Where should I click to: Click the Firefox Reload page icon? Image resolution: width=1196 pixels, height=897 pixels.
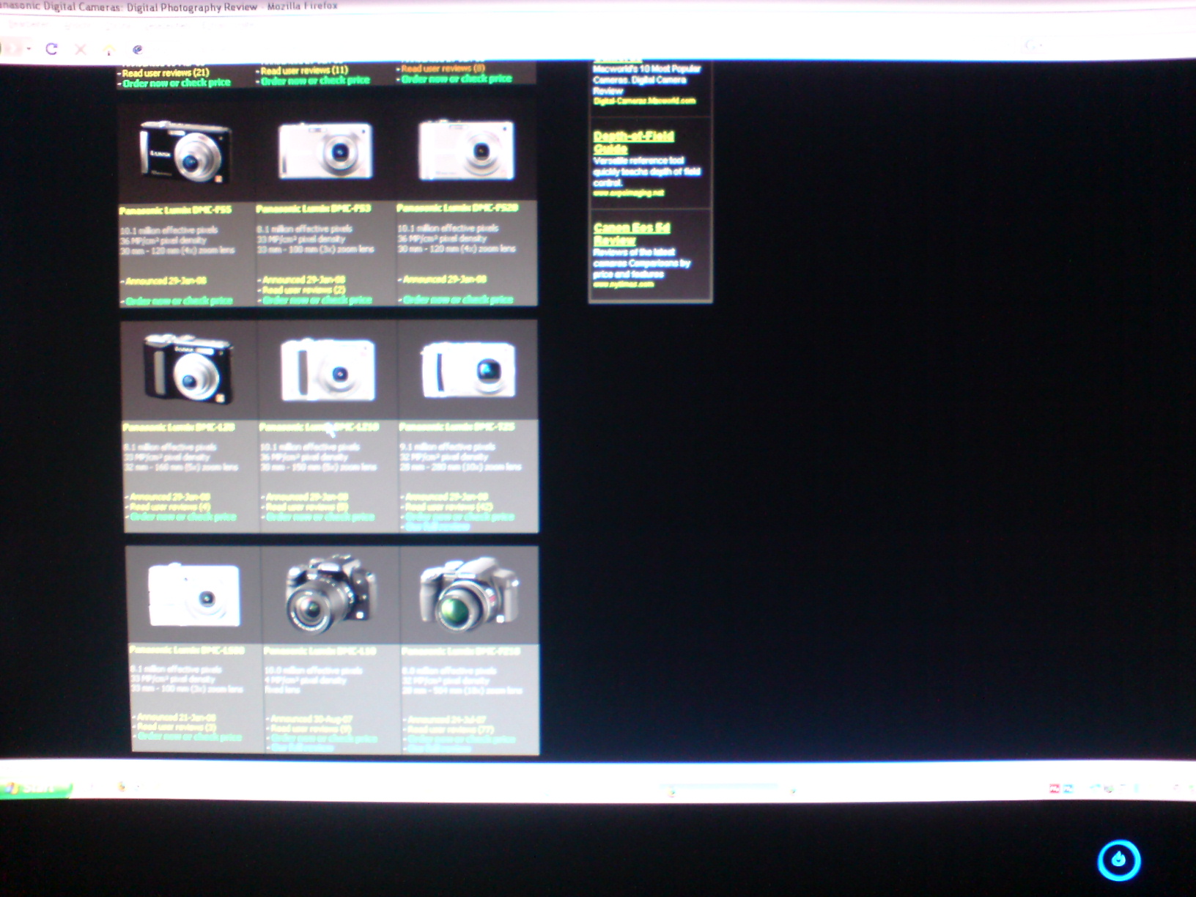tap(51, 49)
